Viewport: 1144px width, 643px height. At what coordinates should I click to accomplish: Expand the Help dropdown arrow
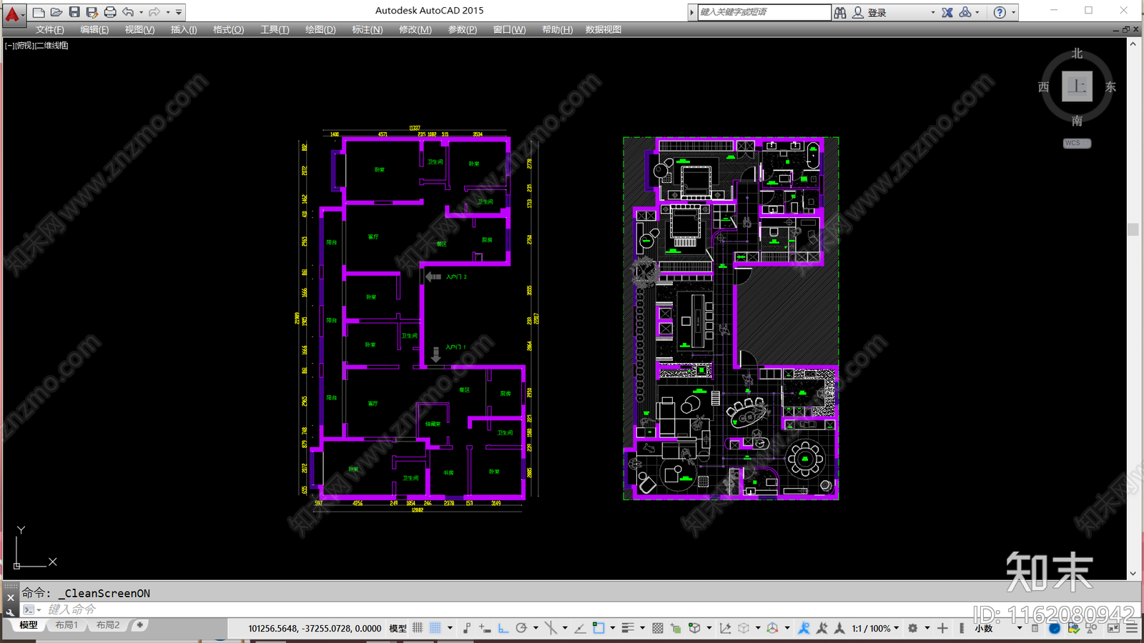tap(1013, 12)
